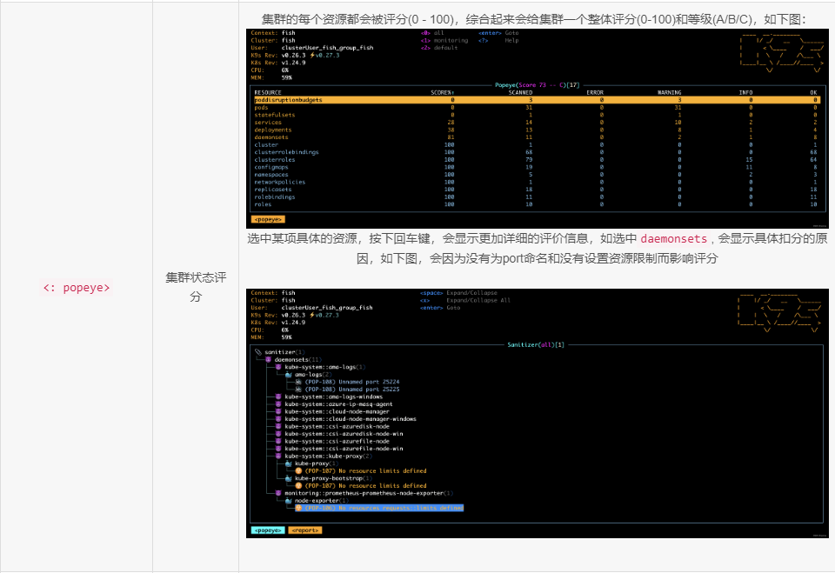Image resolution: width=835 pixels, height=573 pixels.
Task: Click the shield icon beside kube-system::csi-azurefile-node-win
Action: point(278,449)
